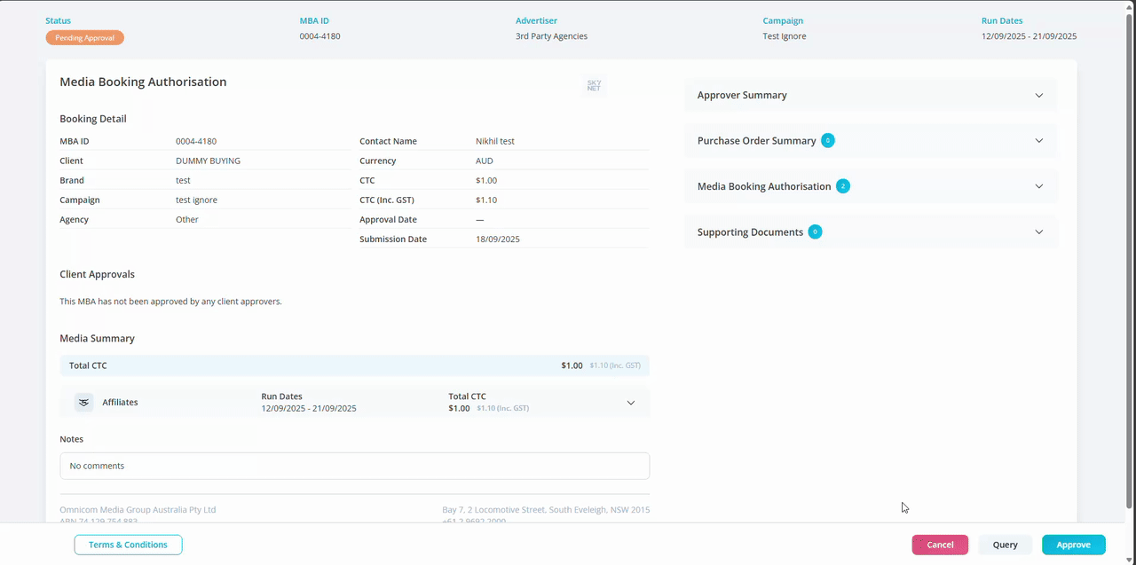Open the Terms & Conditions
Screen dimensions: 1136x565
click(x=128, y=545)
